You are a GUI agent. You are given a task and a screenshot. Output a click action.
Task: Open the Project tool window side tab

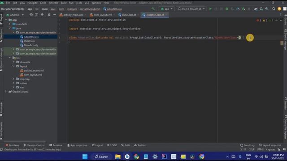pyautogui.click(x=1, y=19)
